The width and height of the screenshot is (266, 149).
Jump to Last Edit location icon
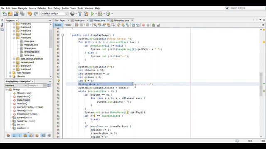click(76, 25)
